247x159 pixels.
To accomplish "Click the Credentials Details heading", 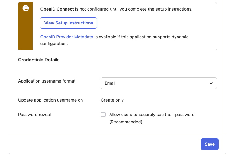I will click(x=39, y=60).
